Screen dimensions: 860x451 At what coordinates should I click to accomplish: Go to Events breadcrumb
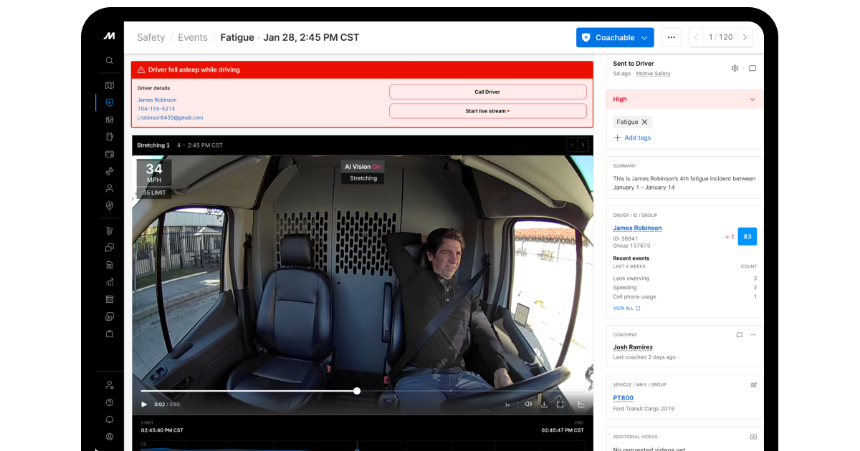193,37
